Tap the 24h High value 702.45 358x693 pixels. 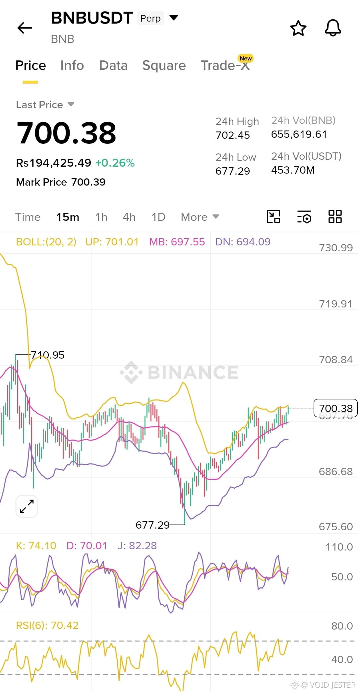pos(233,135)
